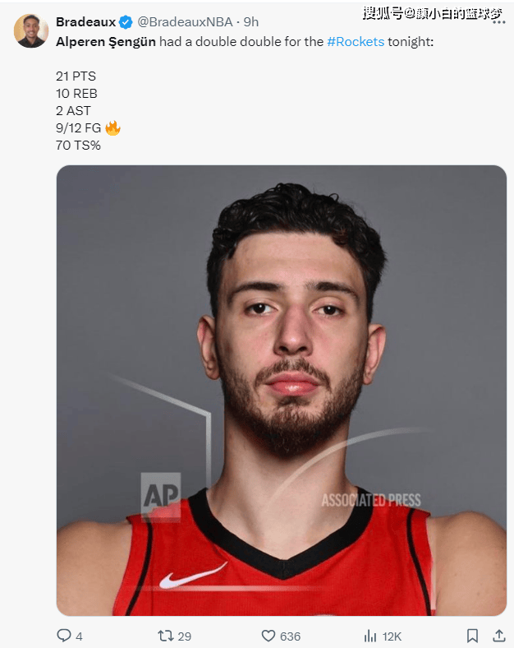Image resolution: width=514 pixels, height=648 pixels.
Task: Click the 9h timestamp
Action: coord(250,22)
